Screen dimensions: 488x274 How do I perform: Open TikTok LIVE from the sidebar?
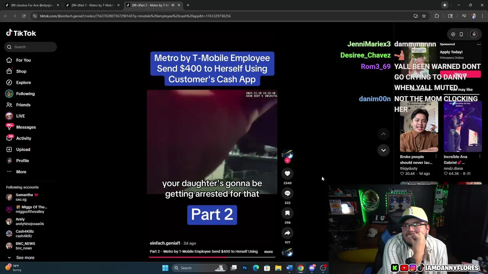(x=20, y=116)
